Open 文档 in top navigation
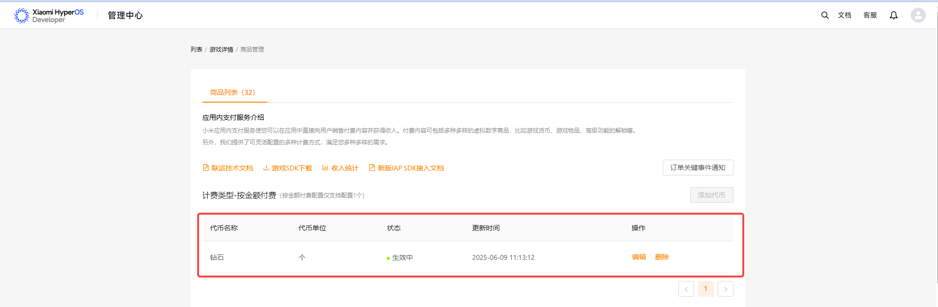938x307 pixels. click(845, 15)
